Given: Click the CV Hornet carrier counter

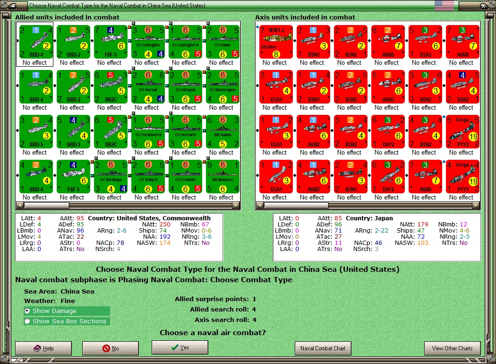Looking at the screenshot, I should [148, 87].
